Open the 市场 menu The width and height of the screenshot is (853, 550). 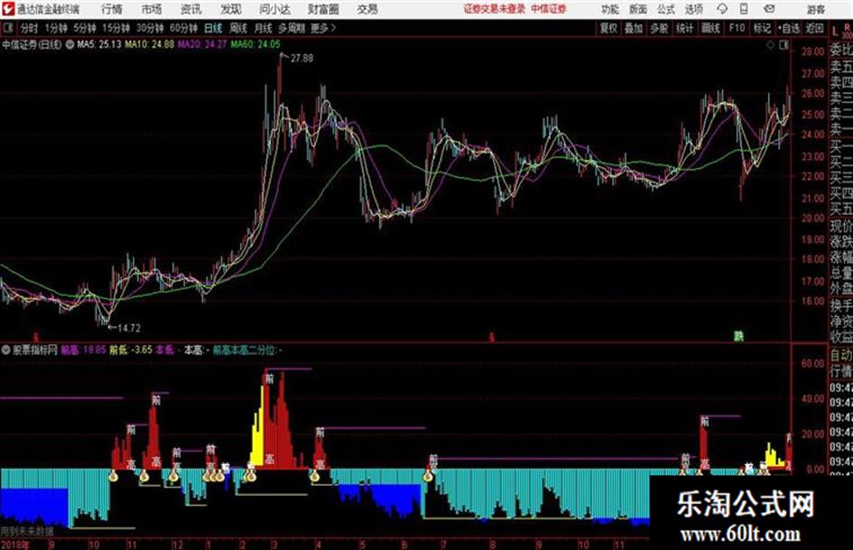152,9
